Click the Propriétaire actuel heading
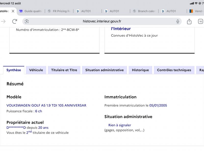 [25, 122]
